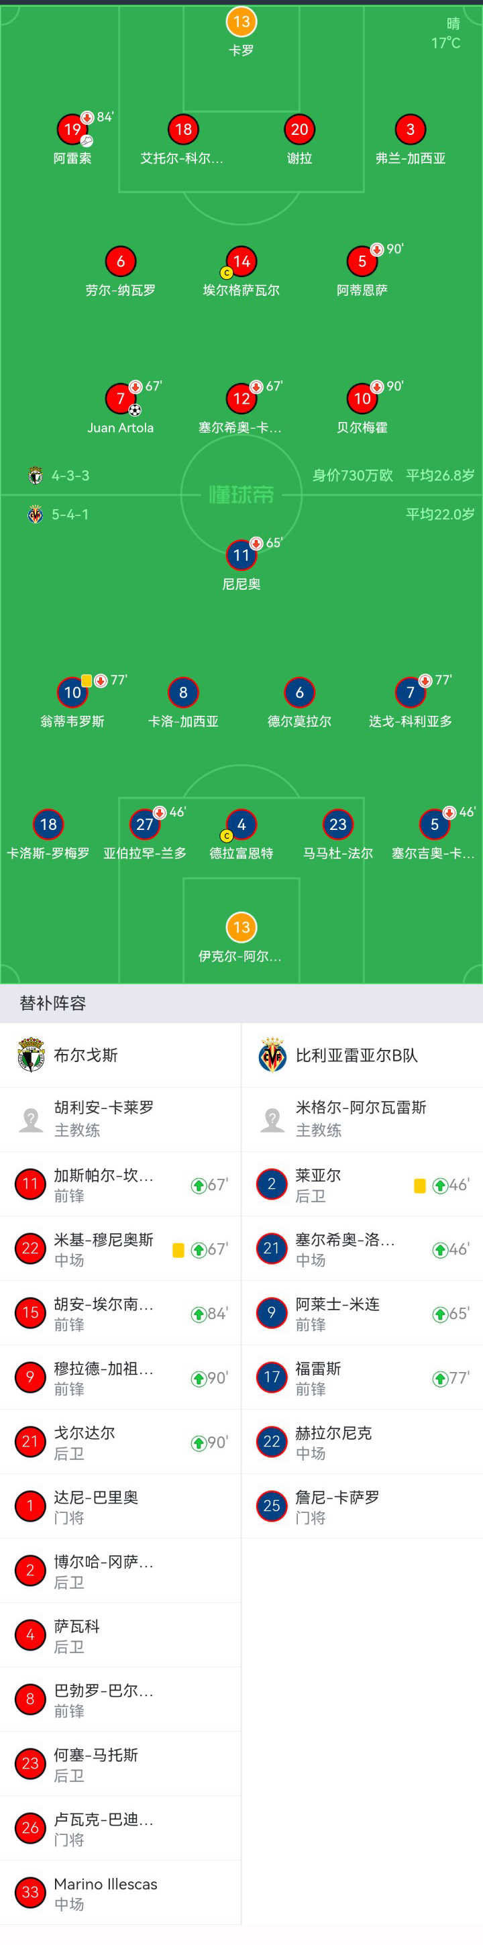Click the assist boot icon on 阿雷索
483x1945 pixels.
click(87, 141)
